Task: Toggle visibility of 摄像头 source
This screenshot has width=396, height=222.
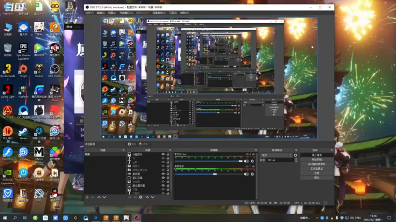Action: coord(163,166)
